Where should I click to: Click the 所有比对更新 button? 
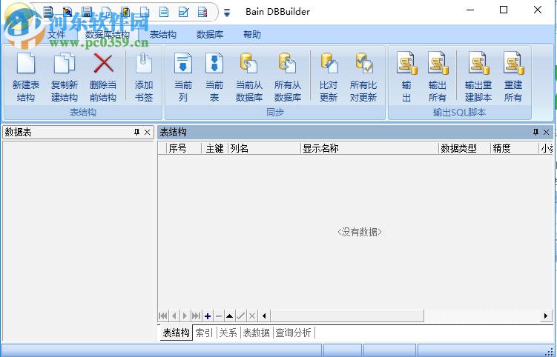363,77
